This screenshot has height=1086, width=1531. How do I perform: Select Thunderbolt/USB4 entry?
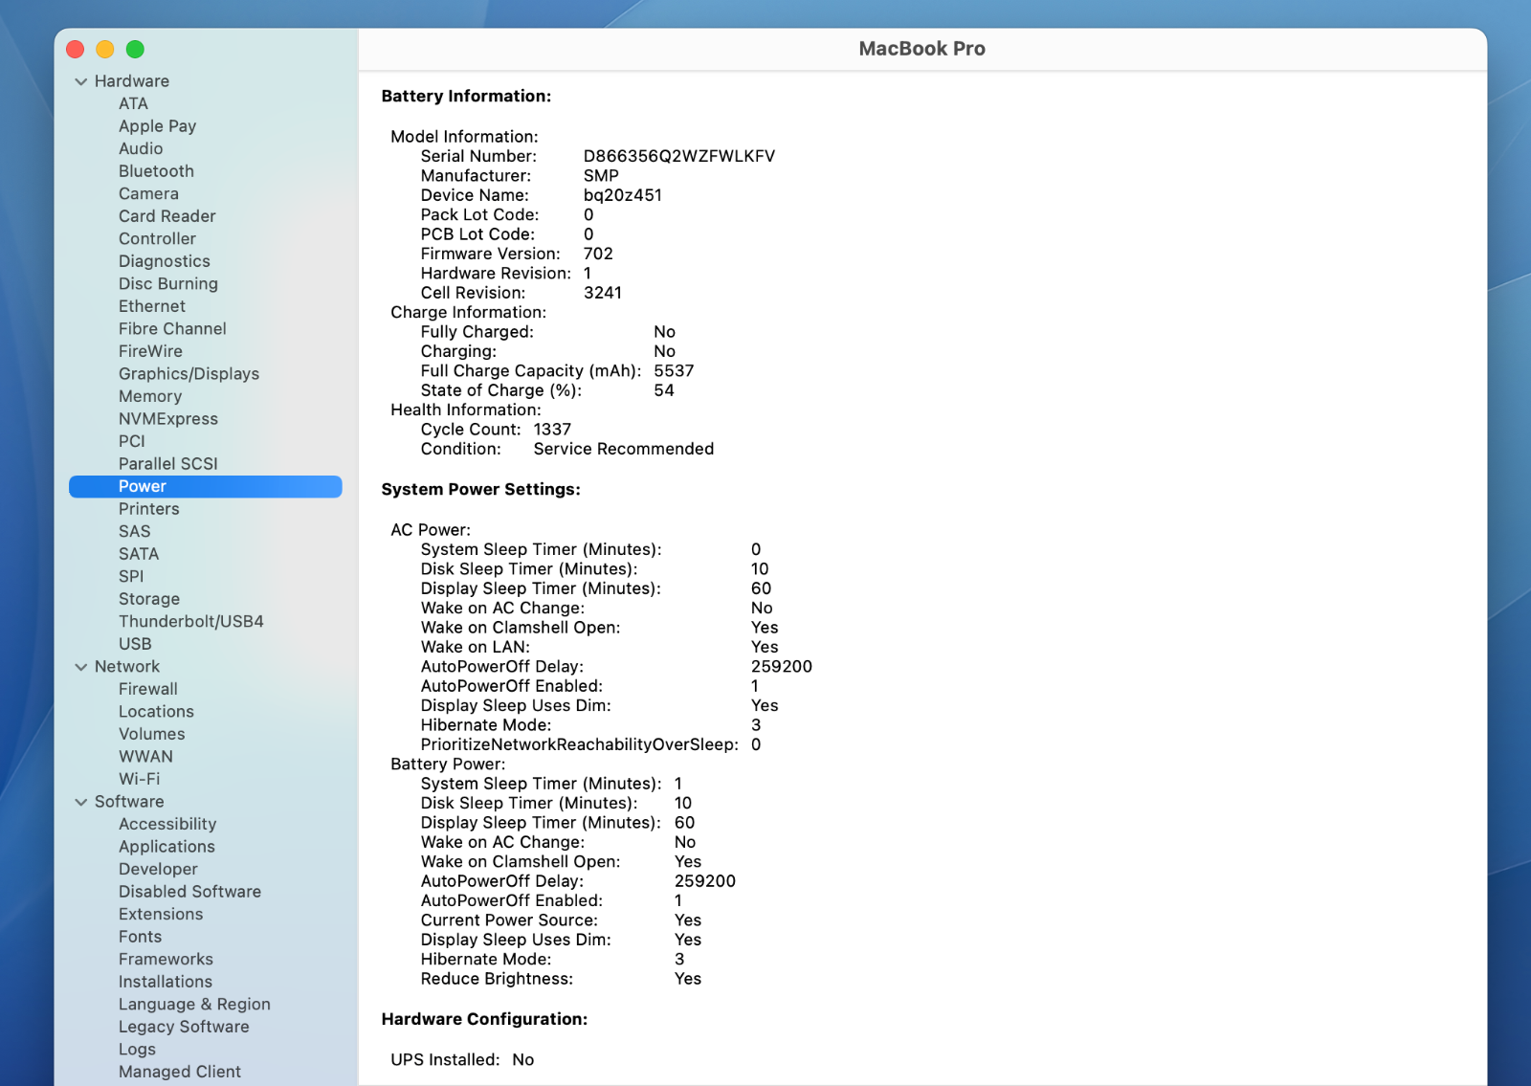click(190, 621)
